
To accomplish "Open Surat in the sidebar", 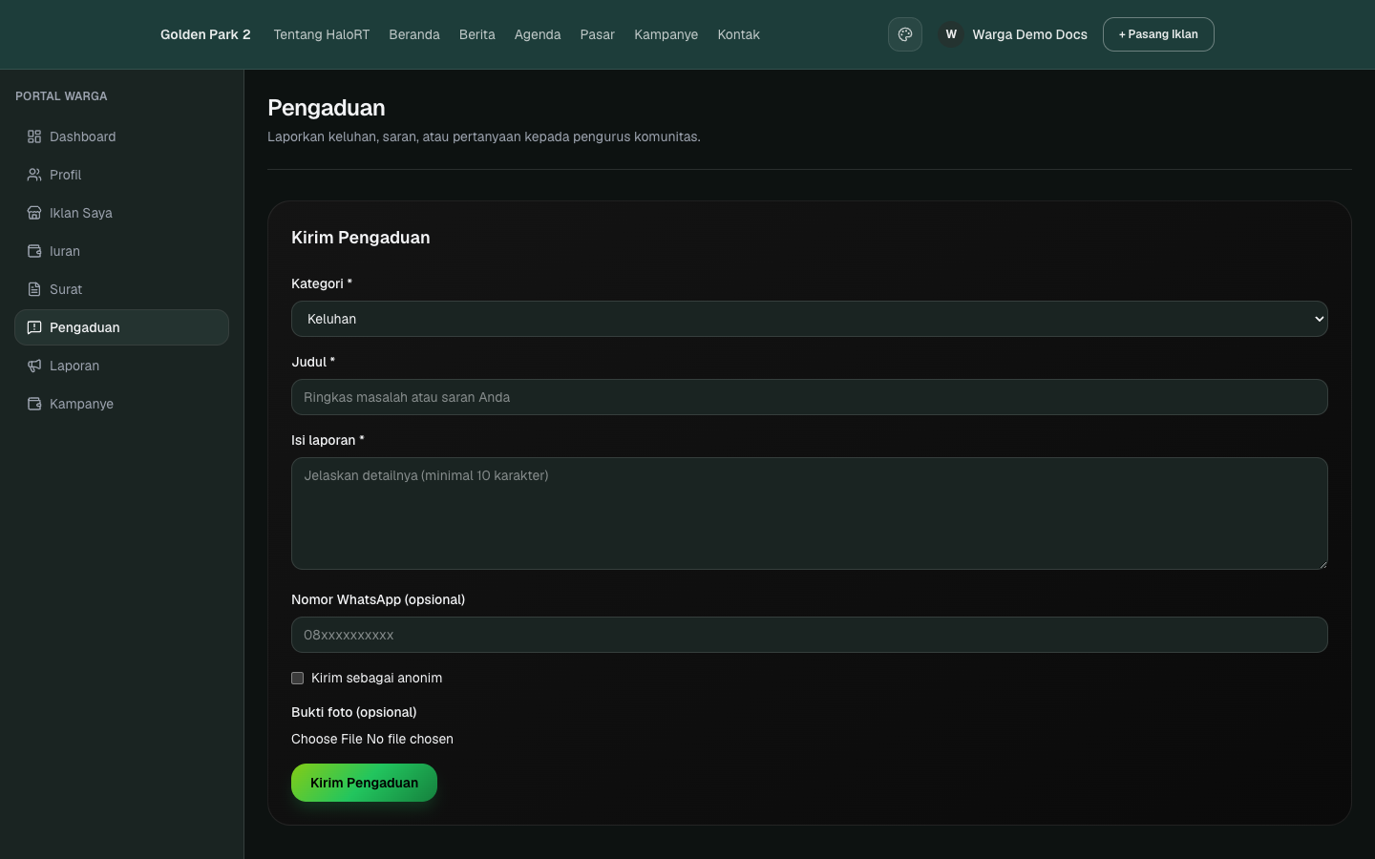I will pyautogui.click(x=121, y=289).
